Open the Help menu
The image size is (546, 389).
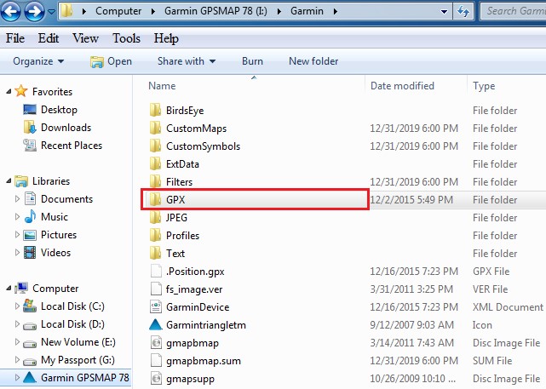(x=166, y=38)
